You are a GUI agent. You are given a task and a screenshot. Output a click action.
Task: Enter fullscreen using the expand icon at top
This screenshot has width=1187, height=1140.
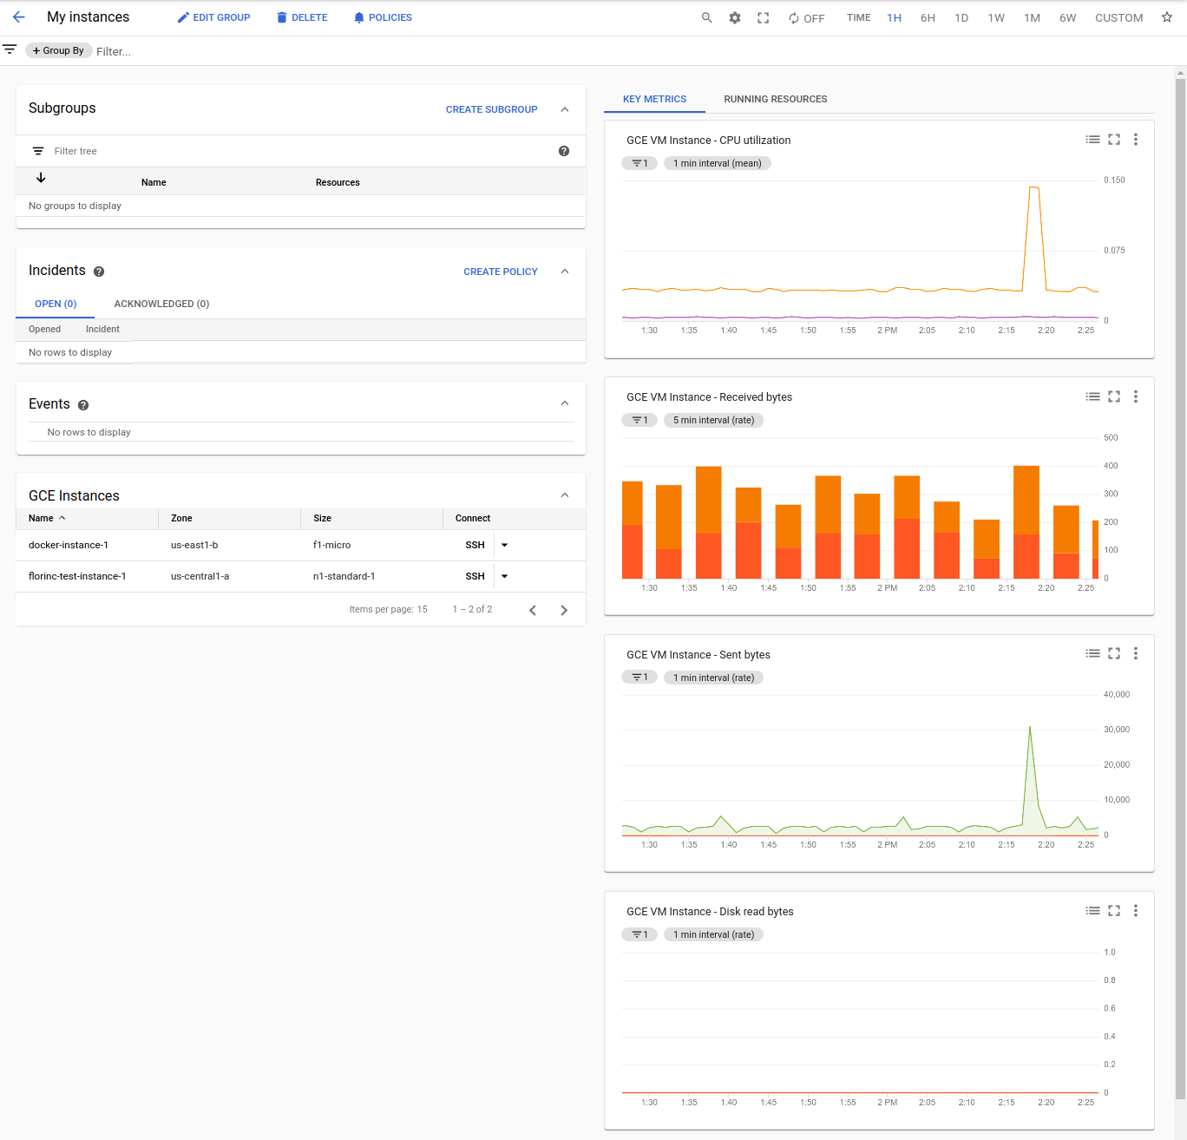tap(763, 17)
